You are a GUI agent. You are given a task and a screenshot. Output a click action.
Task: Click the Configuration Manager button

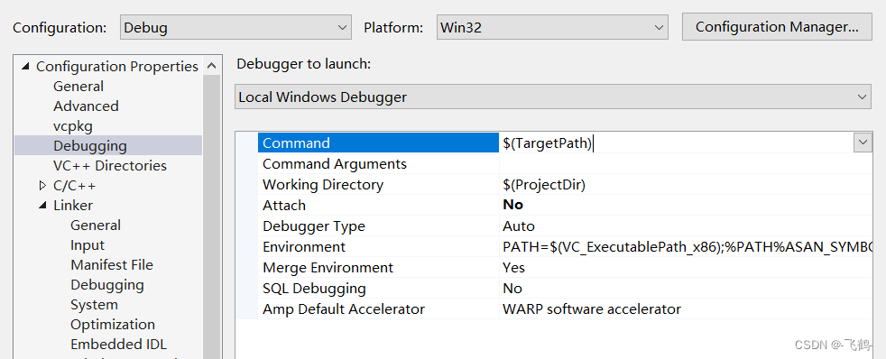[777, 27]
